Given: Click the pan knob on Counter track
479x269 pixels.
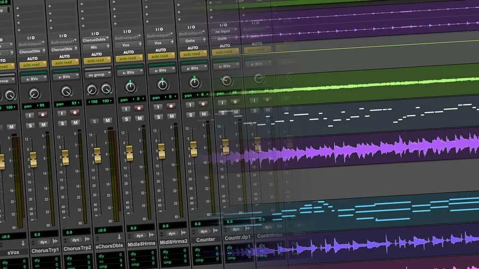Looking at the screenshot, I should point(195,83).
